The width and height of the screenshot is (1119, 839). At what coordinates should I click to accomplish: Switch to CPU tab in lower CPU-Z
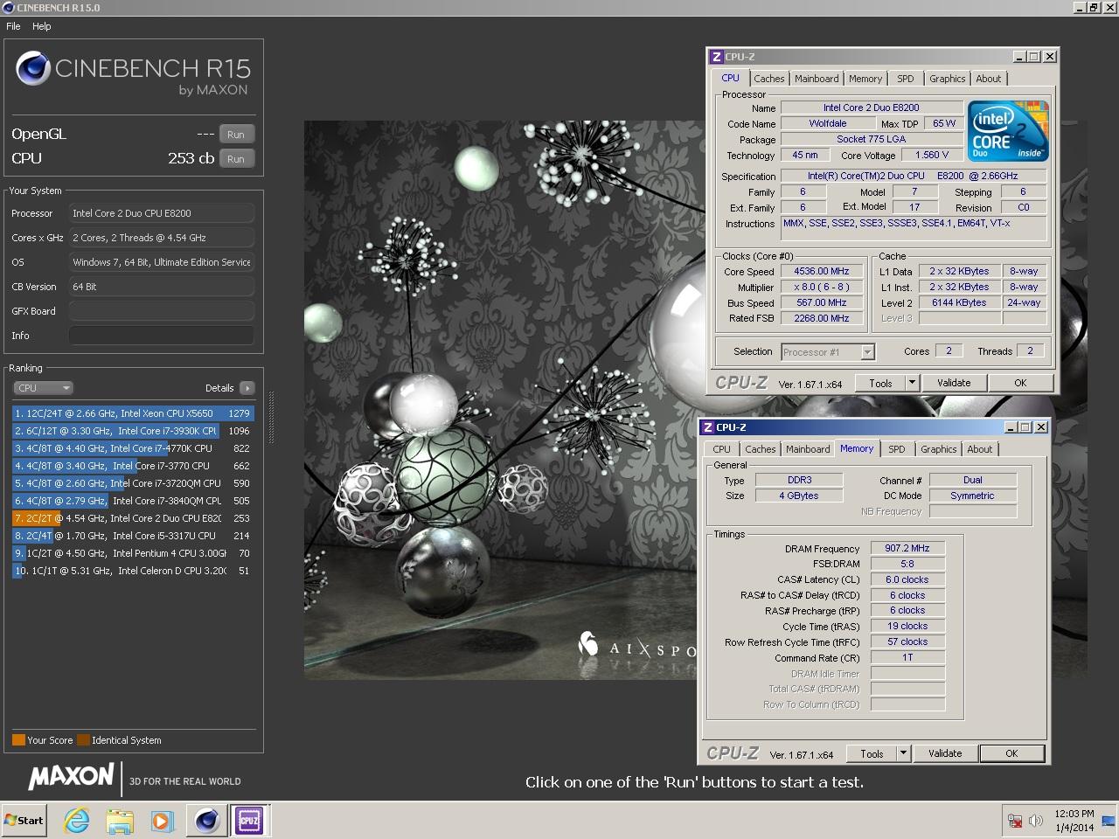pyautogui.click(x=721, y=449)
